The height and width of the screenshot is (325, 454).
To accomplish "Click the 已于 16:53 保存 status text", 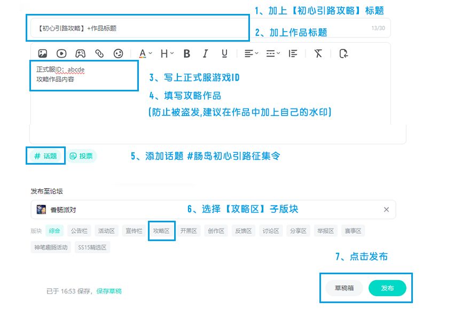I will 69,291.
